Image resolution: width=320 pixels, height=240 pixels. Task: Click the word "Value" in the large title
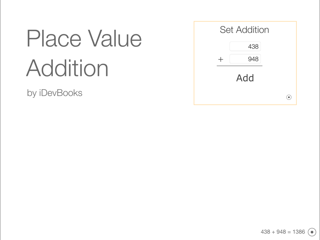tap(115, 39)
